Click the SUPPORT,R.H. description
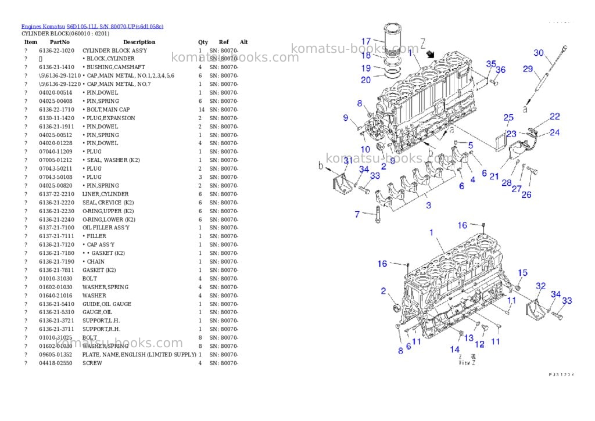The height and width of the screenshot is (421, 595). [101, 329]
